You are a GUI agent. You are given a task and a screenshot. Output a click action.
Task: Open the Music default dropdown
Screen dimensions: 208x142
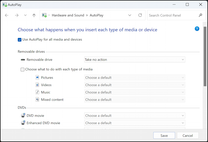[x=135, y=92]
